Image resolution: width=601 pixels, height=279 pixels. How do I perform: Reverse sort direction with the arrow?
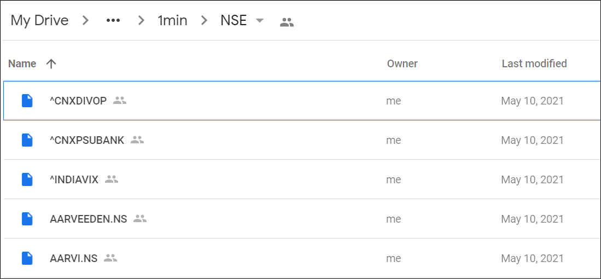tap(51, 63)
